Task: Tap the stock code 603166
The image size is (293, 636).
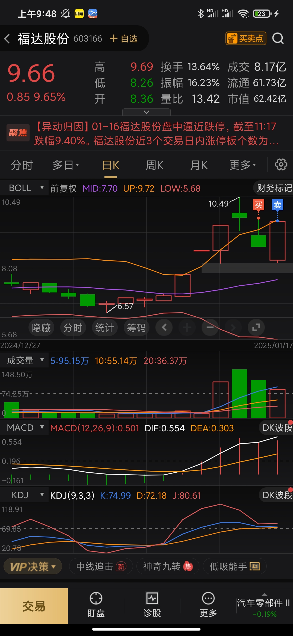Action: click(x=88, y=39)
